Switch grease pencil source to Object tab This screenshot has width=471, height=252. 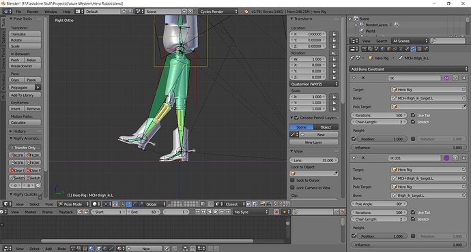pos(326,127)
